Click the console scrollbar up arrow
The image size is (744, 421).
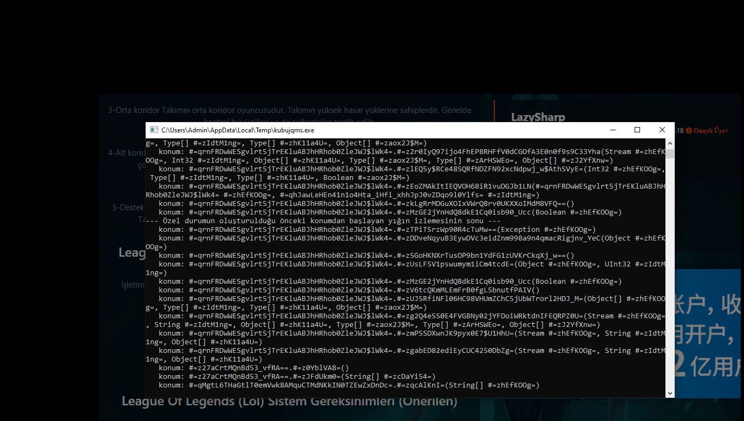[x=670, y=143]
